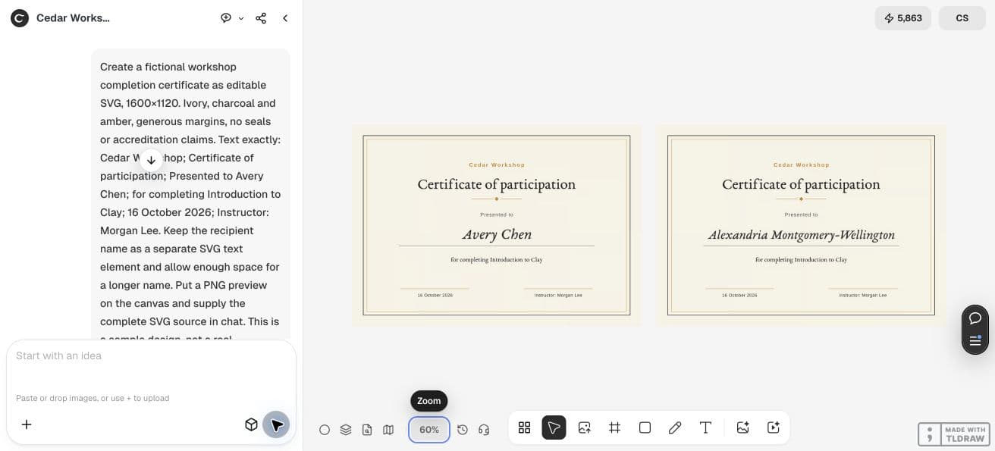Click the image upload tool

pos(584,428)
